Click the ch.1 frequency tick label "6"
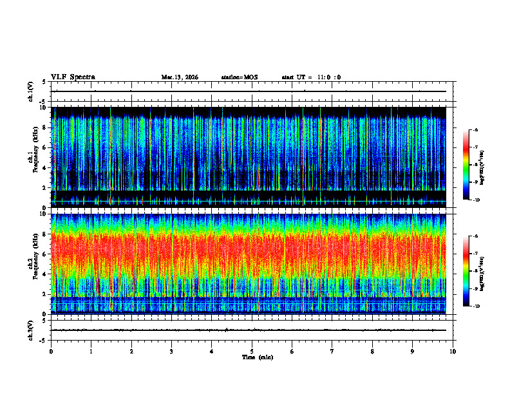Viewport: 510px width, 394px height. (44, 147)
